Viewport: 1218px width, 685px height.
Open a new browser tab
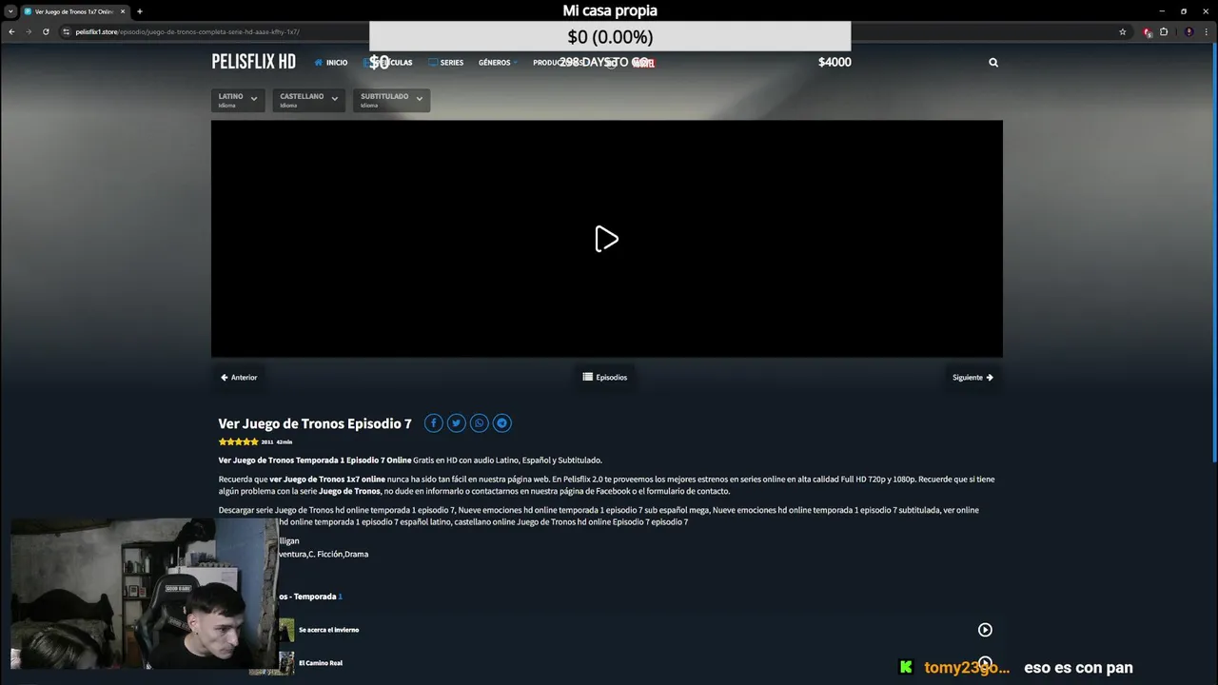coord(140,11)
